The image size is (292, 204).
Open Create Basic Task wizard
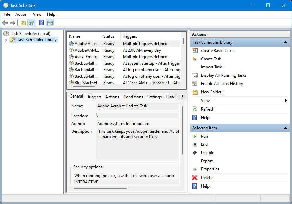coord(218,50)
